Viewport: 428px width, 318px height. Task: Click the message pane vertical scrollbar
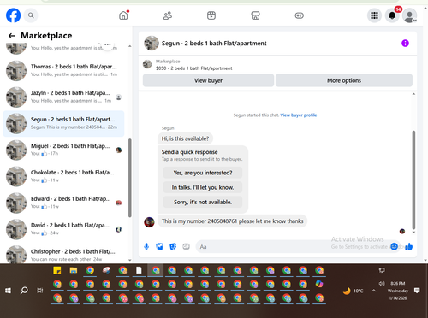coord(413,180)
